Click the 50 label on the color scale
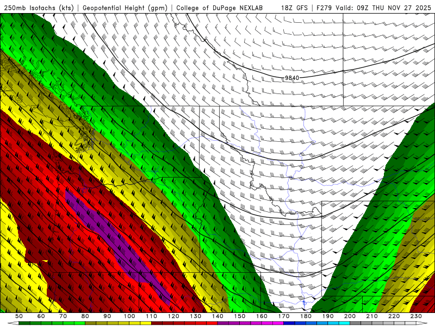 coord(19,316)
